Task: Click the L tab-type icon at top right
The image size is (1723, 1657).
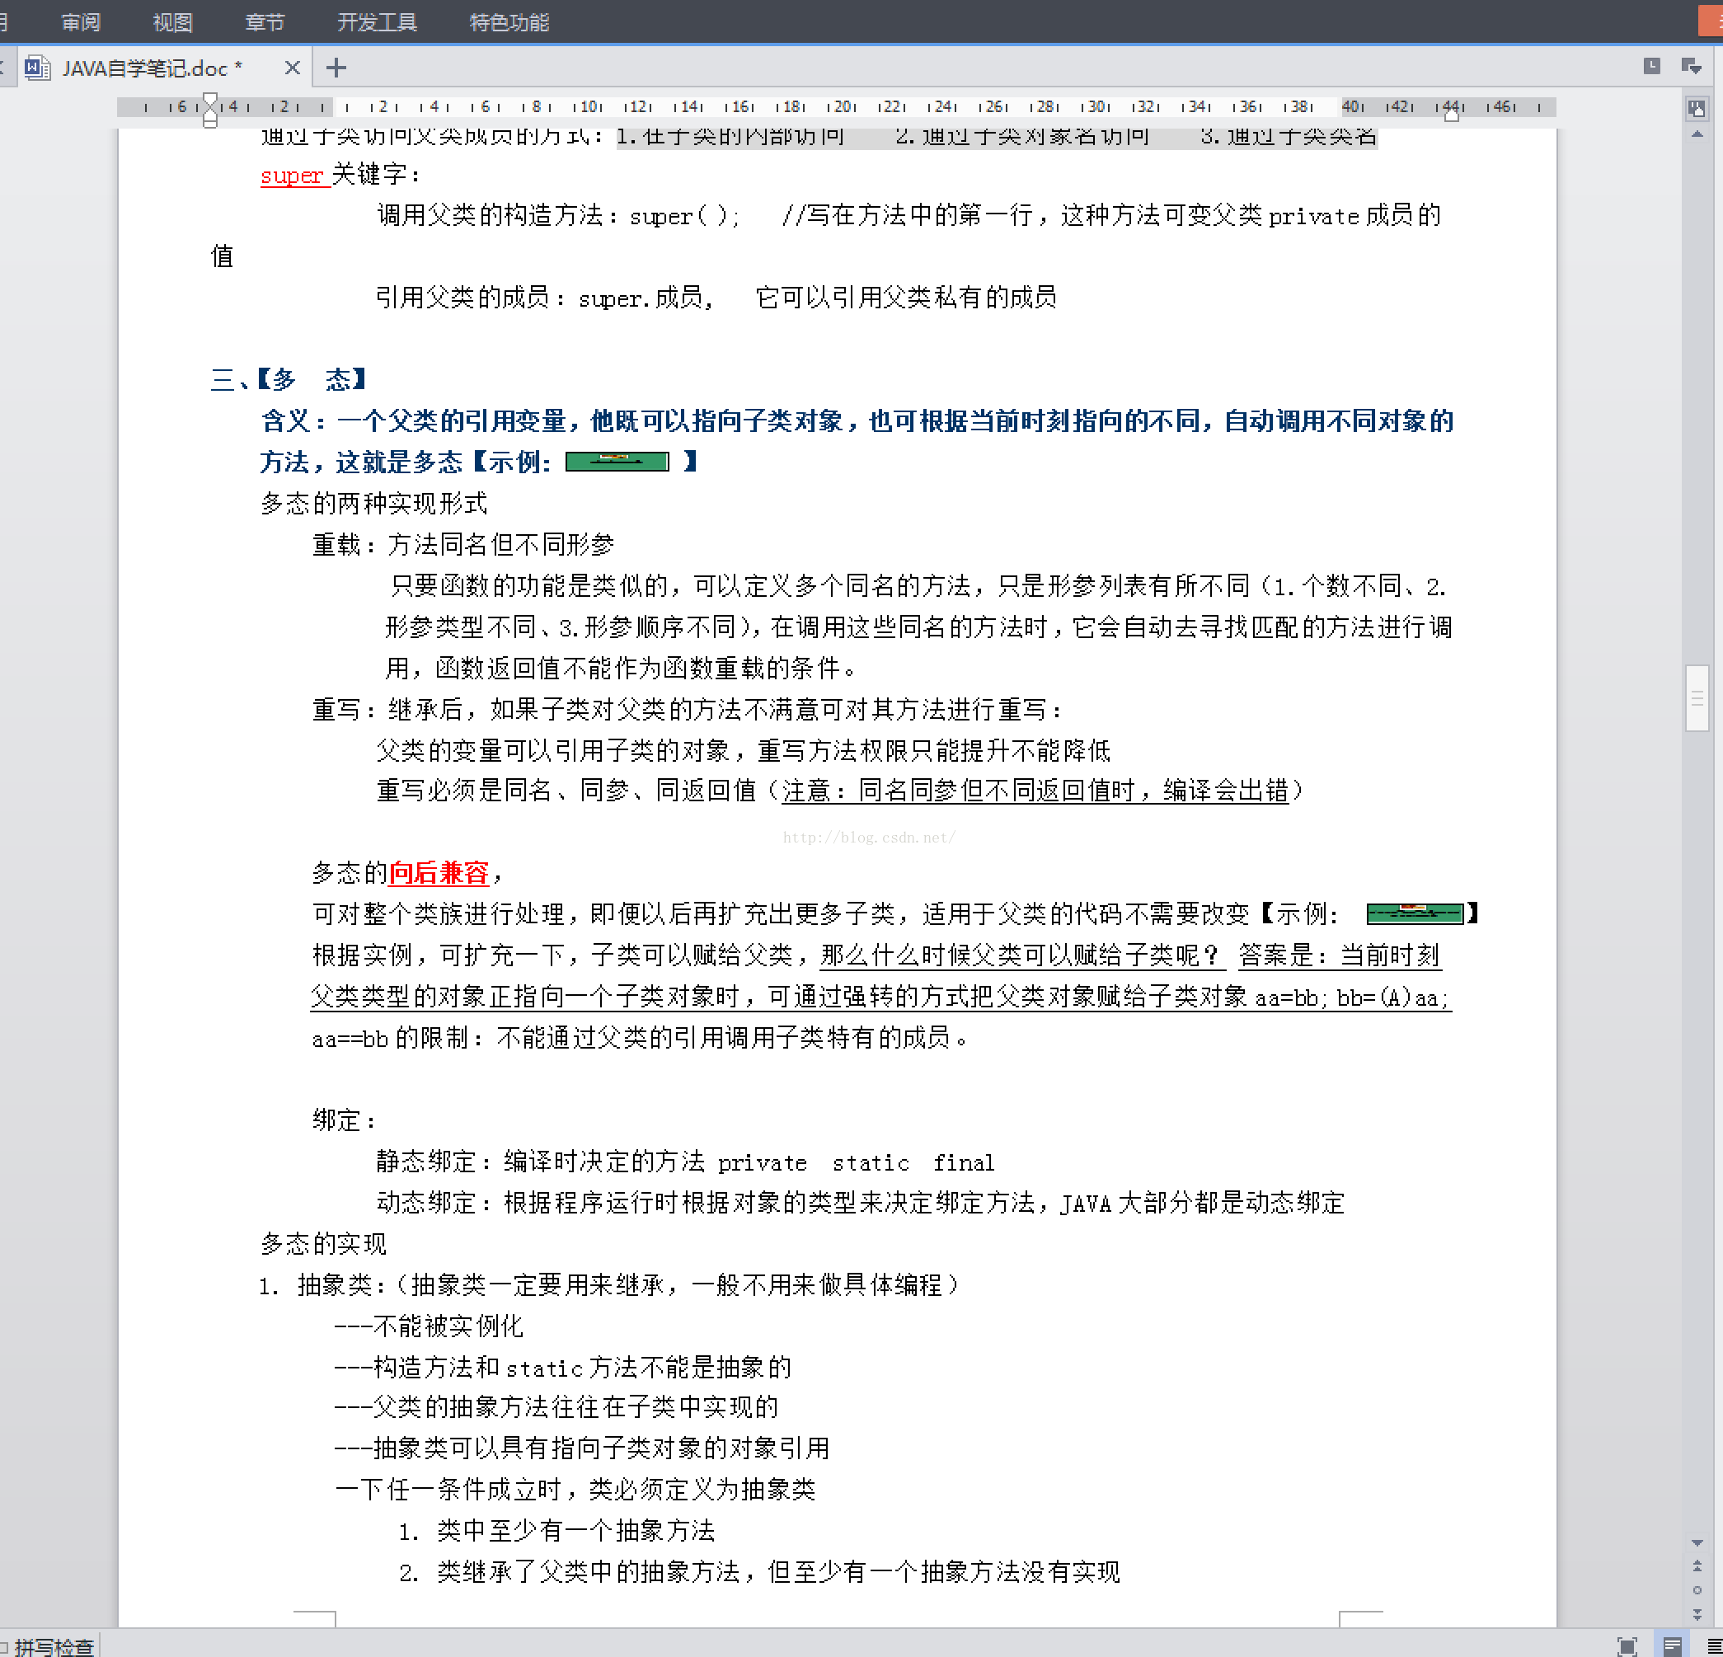Action: click(x=1652, y=66)
